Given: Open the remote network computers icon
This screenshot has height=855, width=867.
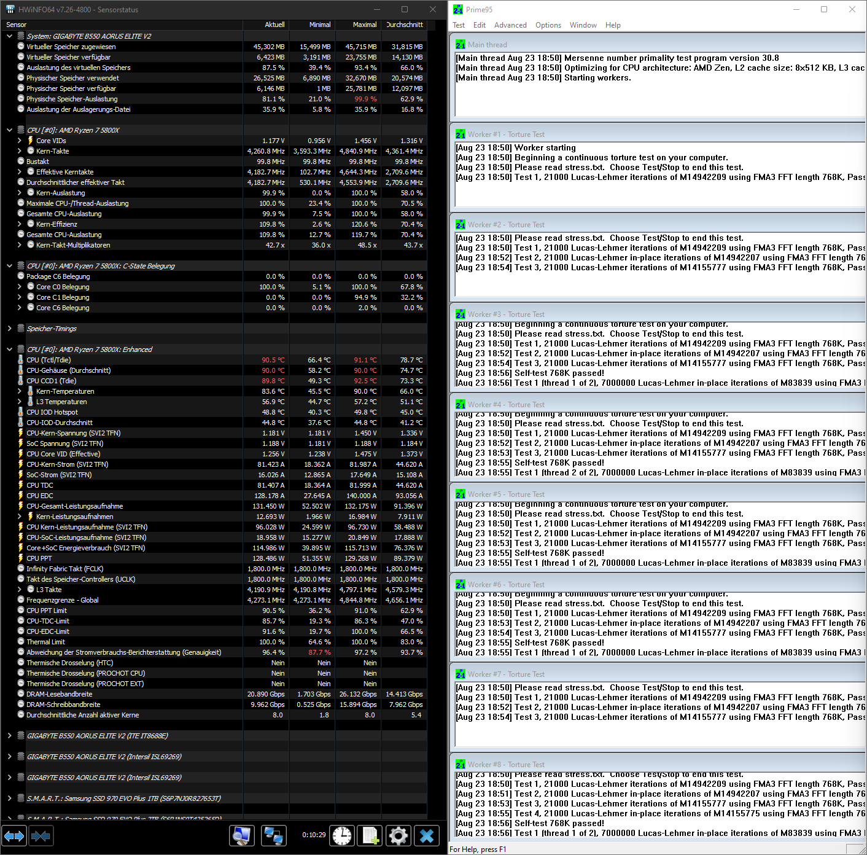Looking at the screenshot, I should pyautogui.click(x=273, y=836).
